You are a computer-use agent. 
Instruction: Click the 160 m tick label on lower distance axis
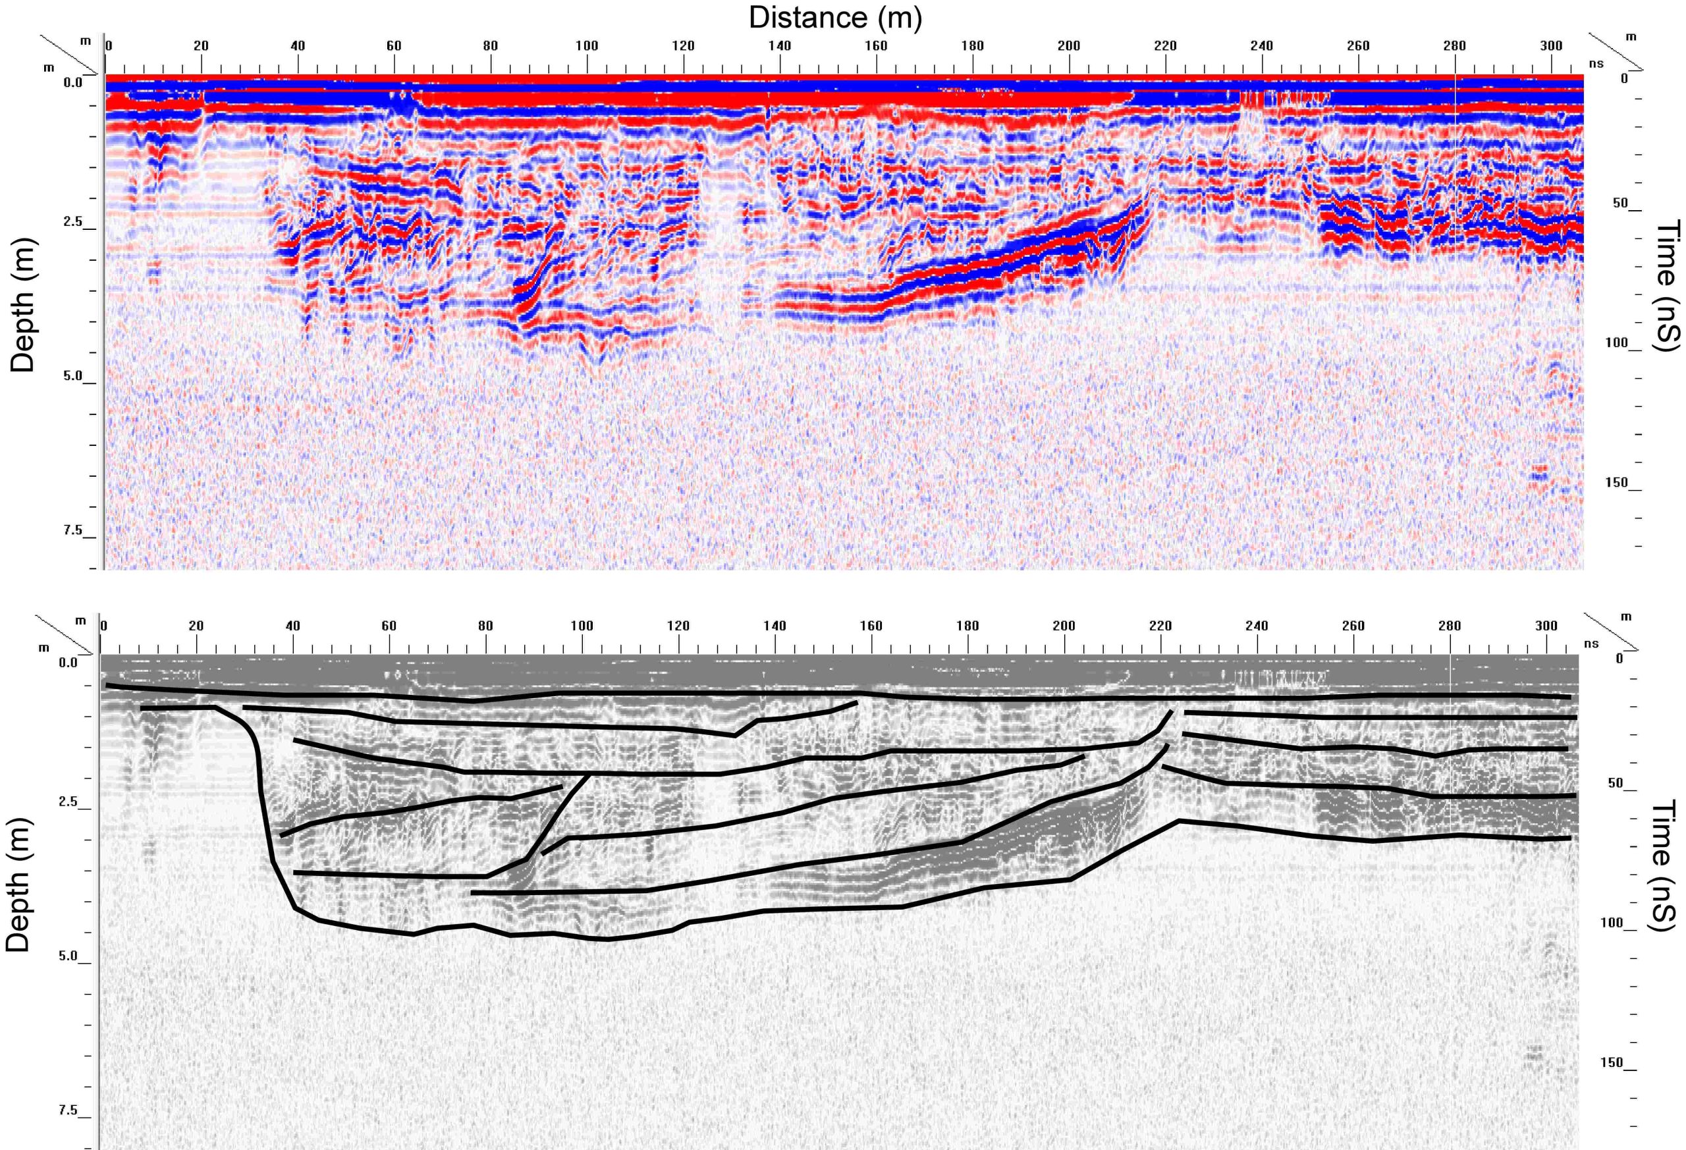point(871,626)
